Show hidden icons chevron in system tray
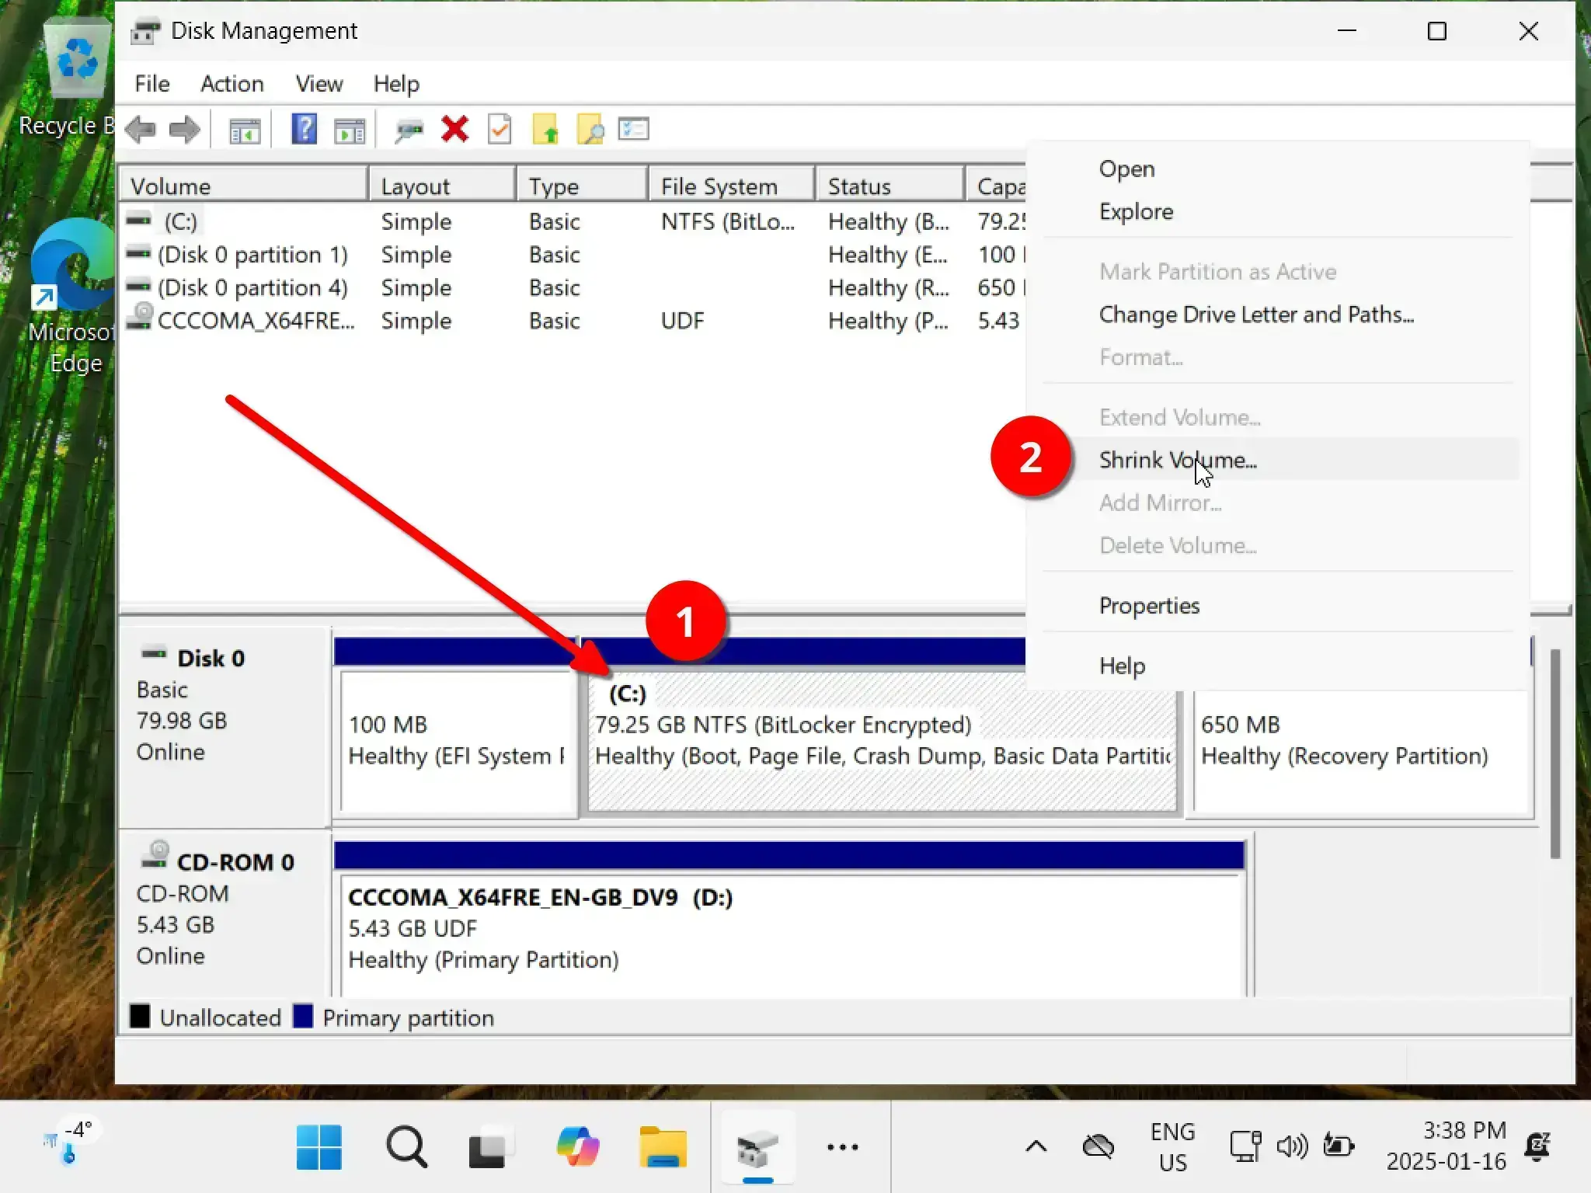 1036,1146
